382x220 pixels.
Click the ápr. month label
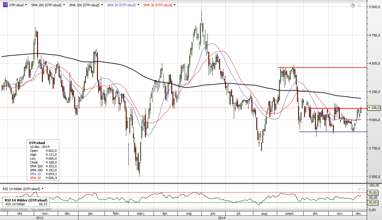[x=166, y=214]
